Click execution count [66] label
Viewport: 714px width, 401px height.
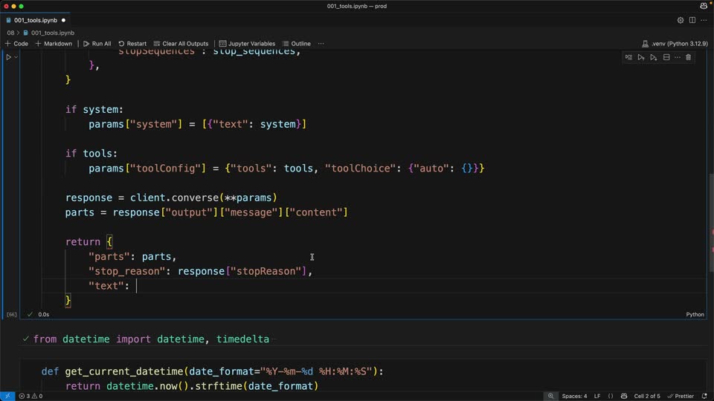point(12,314)
